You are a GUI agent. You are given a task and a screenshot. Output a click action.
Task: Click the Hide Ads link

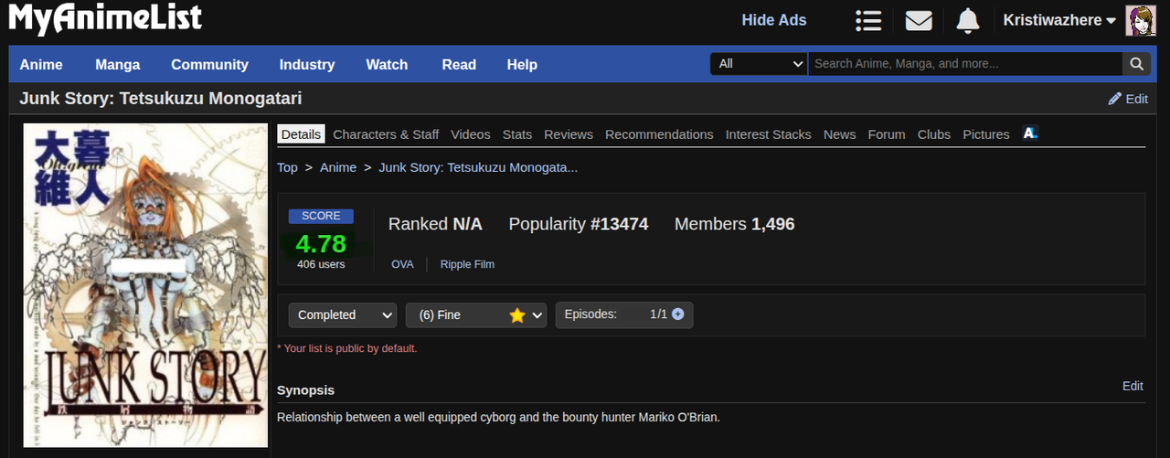774,20
